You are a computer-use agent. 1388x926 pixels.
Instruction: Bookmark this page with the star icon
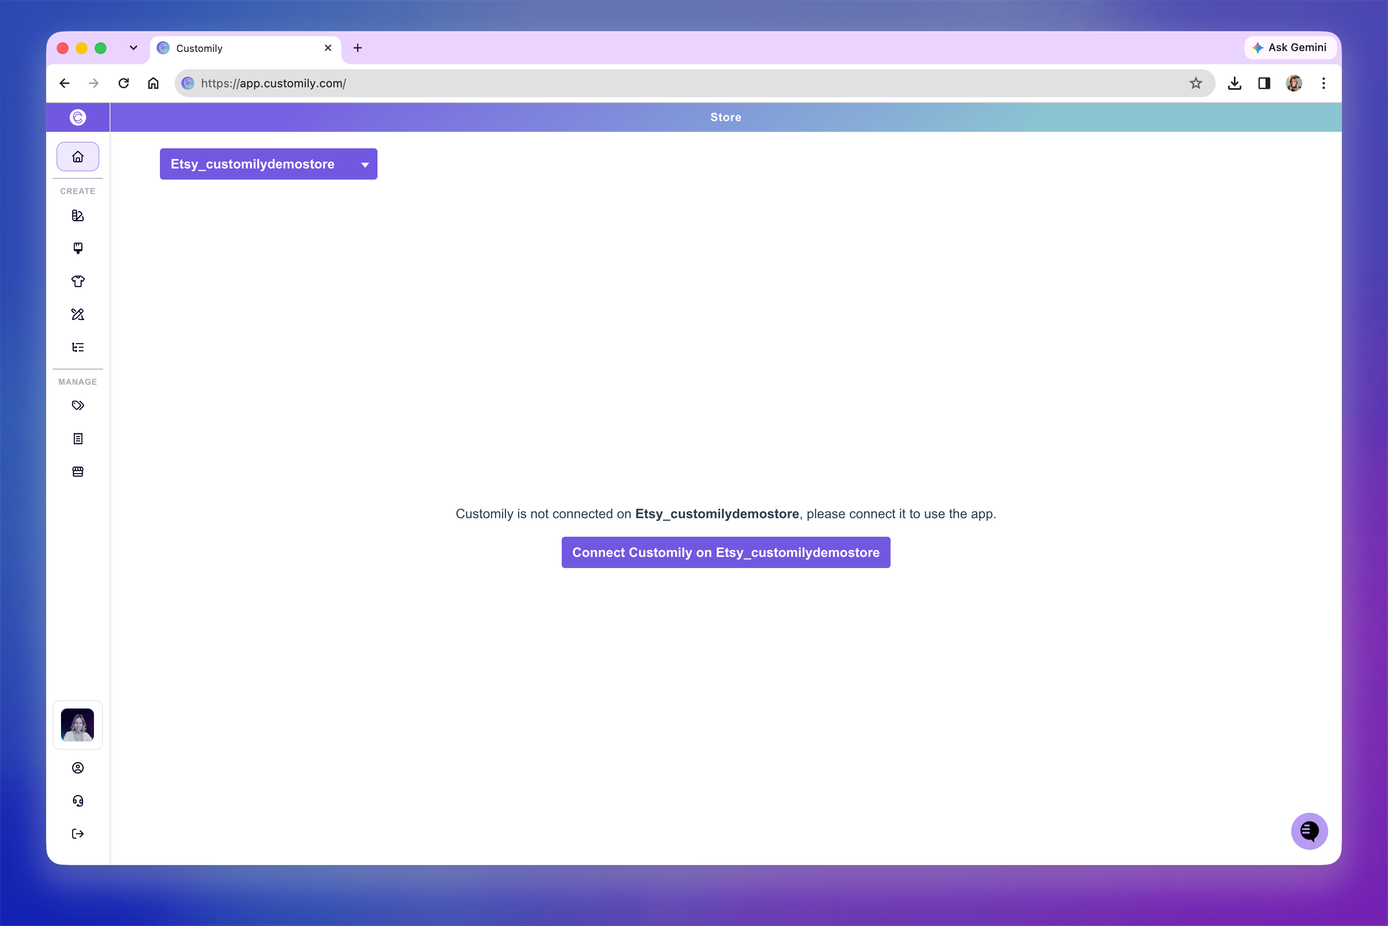(x=1196, y=83)
